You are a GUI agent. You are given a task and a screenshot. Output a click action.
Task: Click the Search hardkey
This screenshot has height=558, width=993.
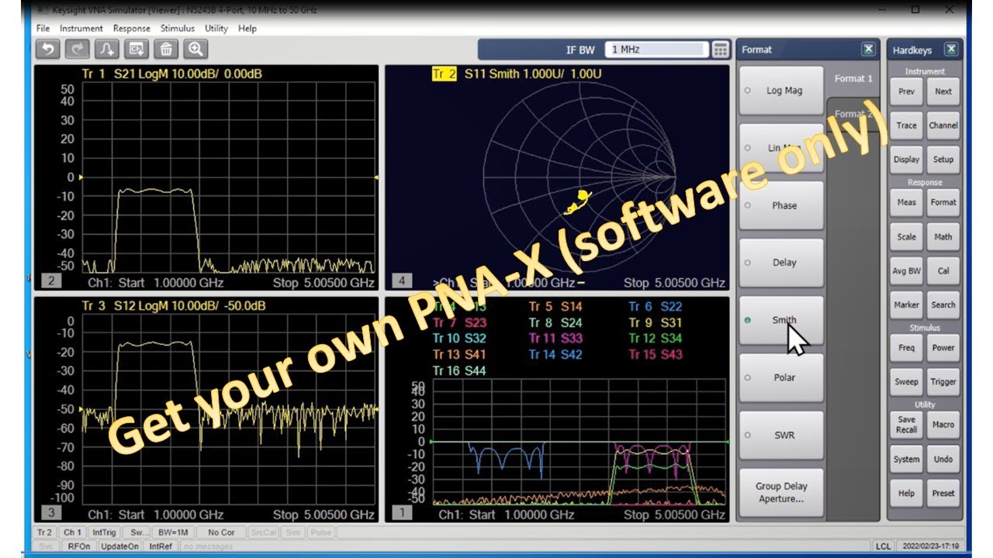click(943, 305)
